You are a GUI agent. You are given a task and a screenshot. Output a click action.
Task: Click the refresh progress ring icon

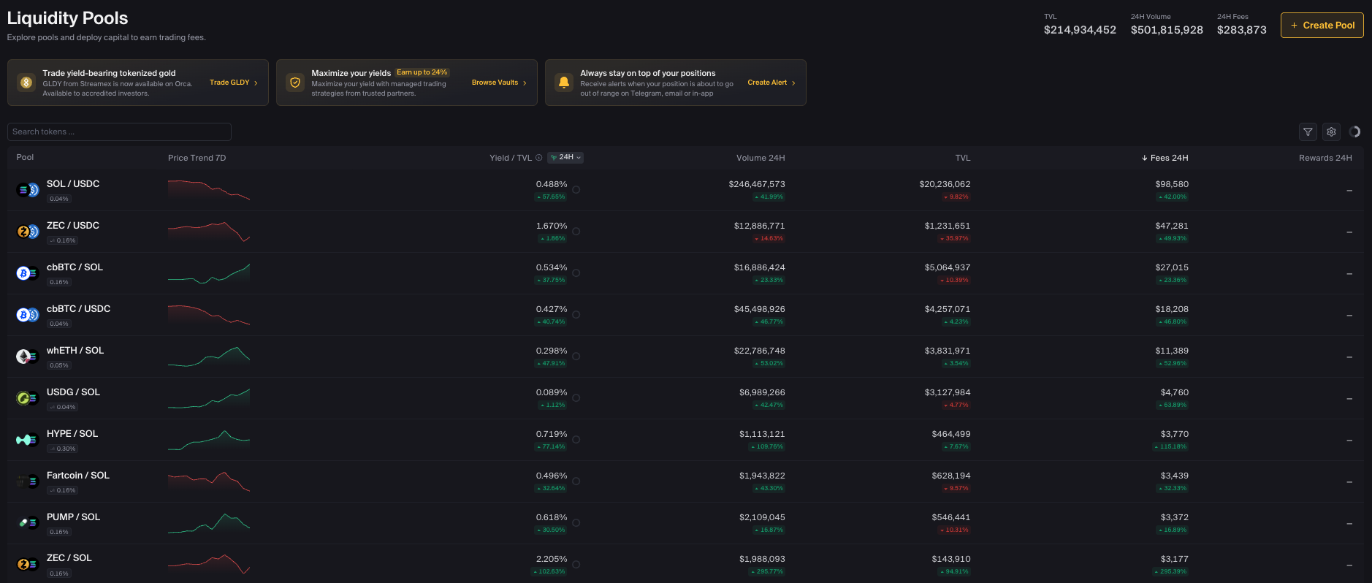point(1354,132)
